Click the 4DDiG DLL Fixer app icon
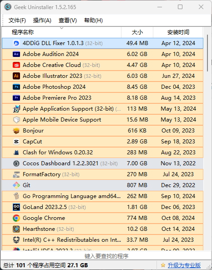Image resolution: width=212 pixels, height=270 pixels. (16, 43)
